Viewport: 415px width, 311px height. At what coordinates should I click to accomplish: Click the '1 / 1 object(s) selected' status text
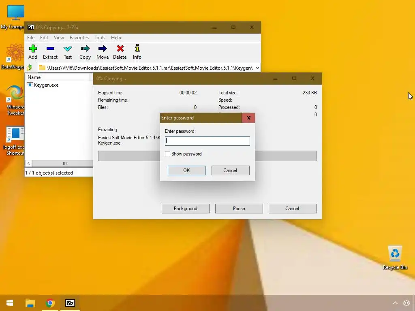(x=49, y=173)
